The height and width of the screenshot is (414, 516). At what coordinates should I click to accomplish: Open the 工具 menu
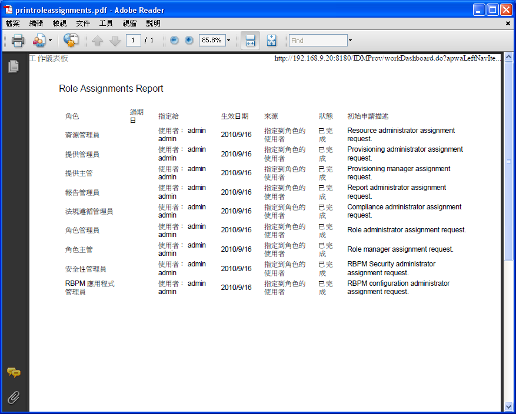tap(106, 24)
